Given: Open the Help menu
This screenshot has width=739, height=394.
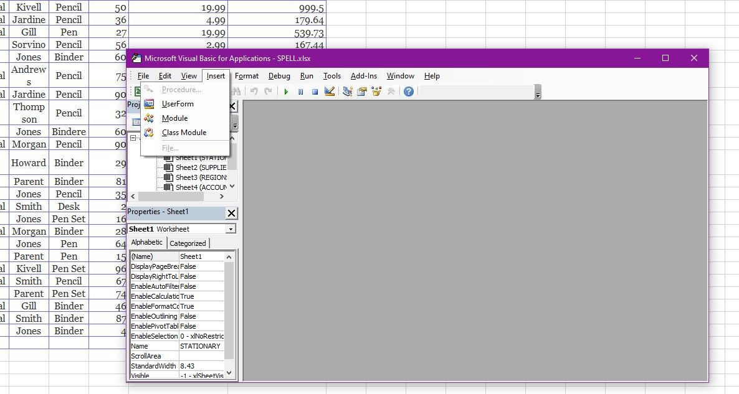Looking at the screenshot, I should coord(432,76).
